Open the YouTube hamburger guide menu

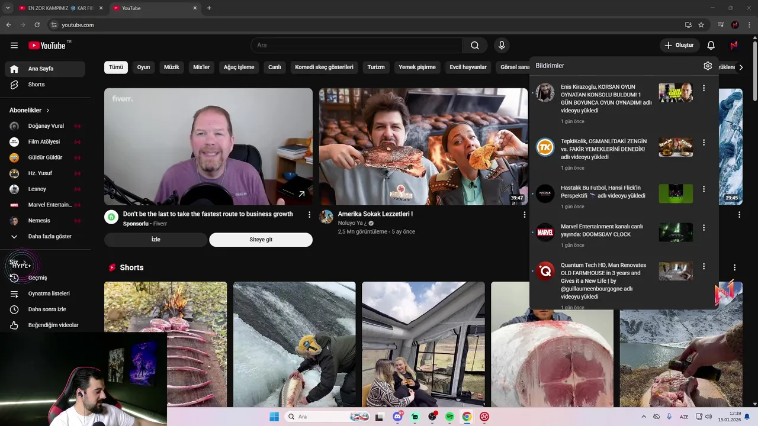[x=14, y=46]
